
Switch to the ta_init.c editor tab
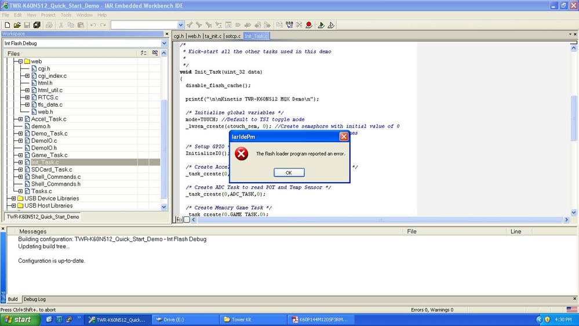click(213, 36)
